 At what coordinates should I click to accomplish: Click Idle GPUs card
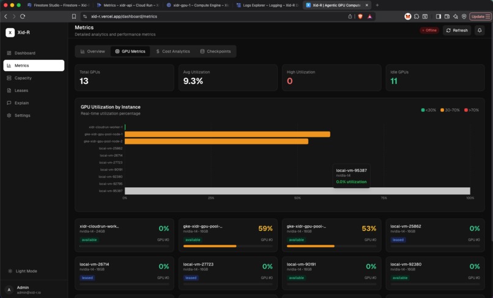pyautogui.click(x=435, y=78)
